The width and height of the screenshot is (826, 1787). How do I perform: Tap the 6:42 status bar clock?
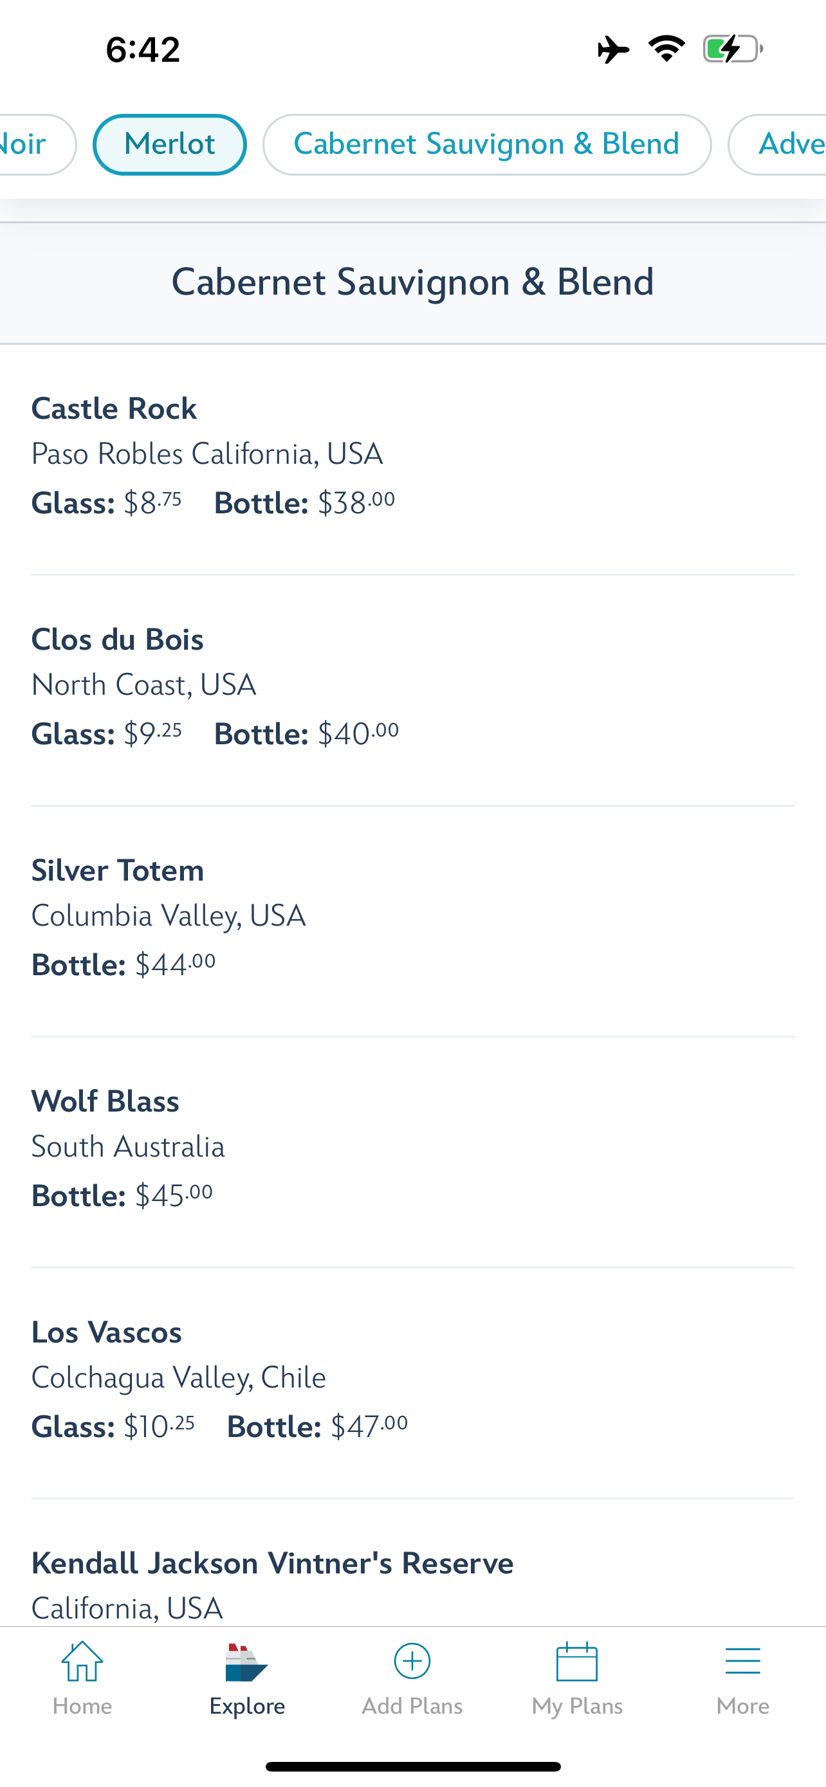[x=143, y=50]
